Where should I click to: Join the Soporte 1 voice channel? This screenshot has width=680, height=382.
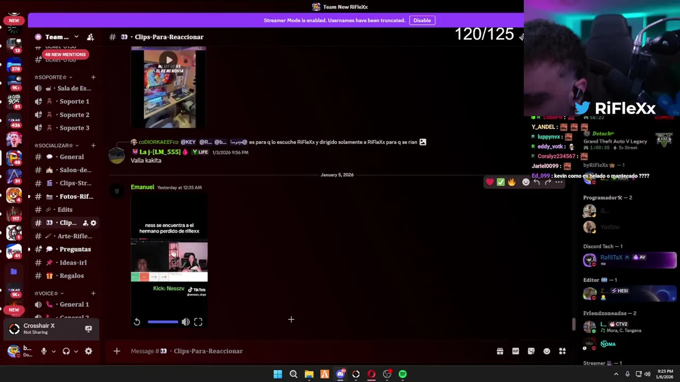66,101
